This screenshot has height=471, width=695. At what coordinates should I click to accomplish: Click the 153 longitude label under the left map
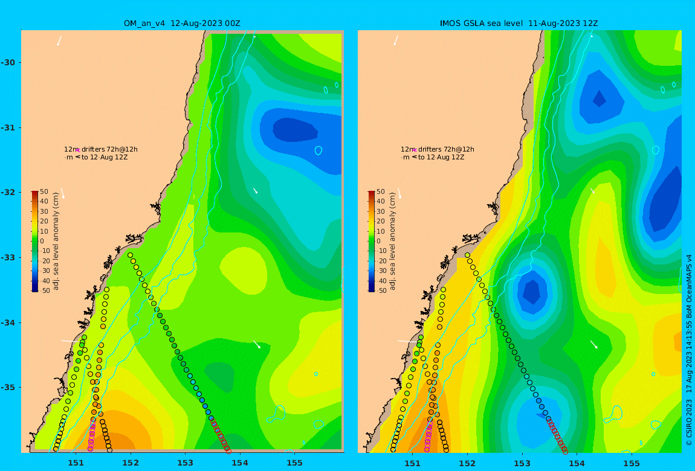(186, 463)
